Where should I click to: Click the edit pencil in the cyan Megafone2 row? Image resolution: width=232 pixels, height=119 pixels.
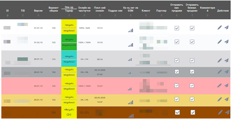220,60
